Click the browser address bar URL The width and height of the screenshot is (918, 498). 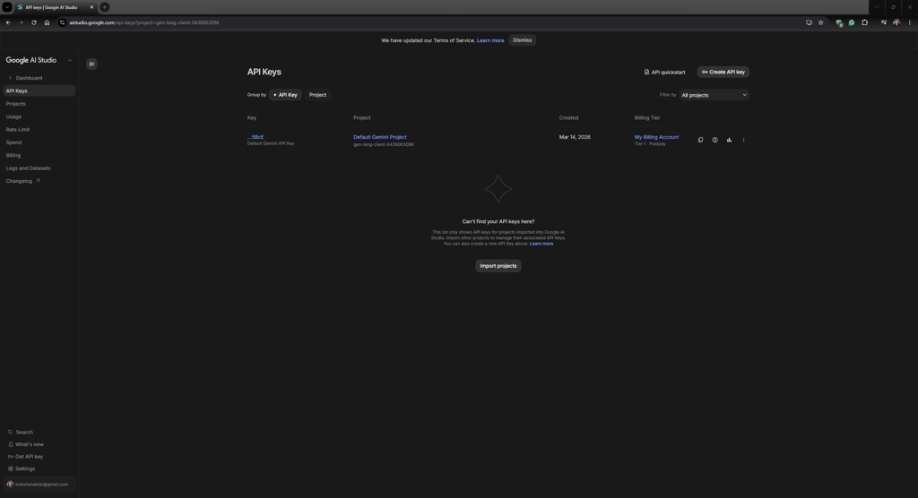144,22
